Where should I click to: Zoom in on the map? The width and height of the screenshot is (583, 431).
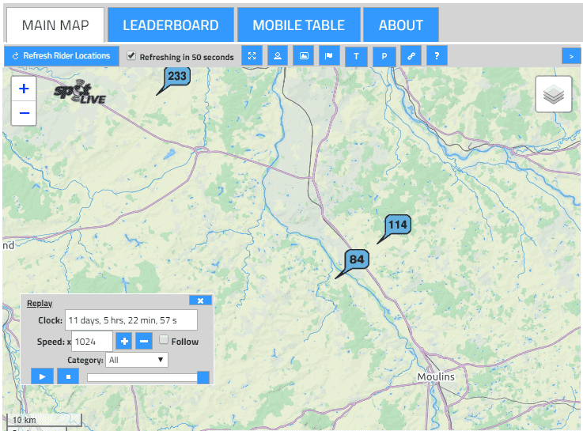click(x=24, y=89)
